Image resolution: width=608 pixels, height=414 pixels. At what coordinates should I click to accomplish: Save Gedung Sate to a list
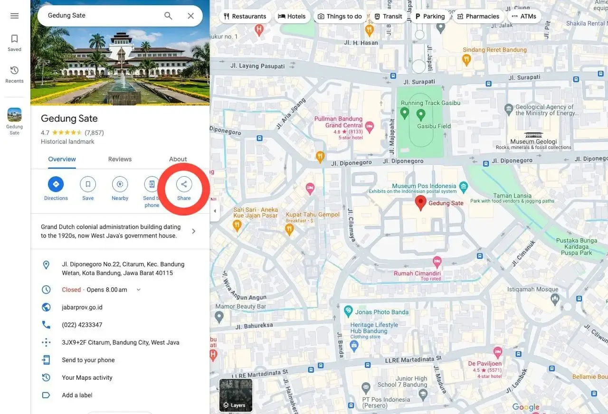(88, 188)
